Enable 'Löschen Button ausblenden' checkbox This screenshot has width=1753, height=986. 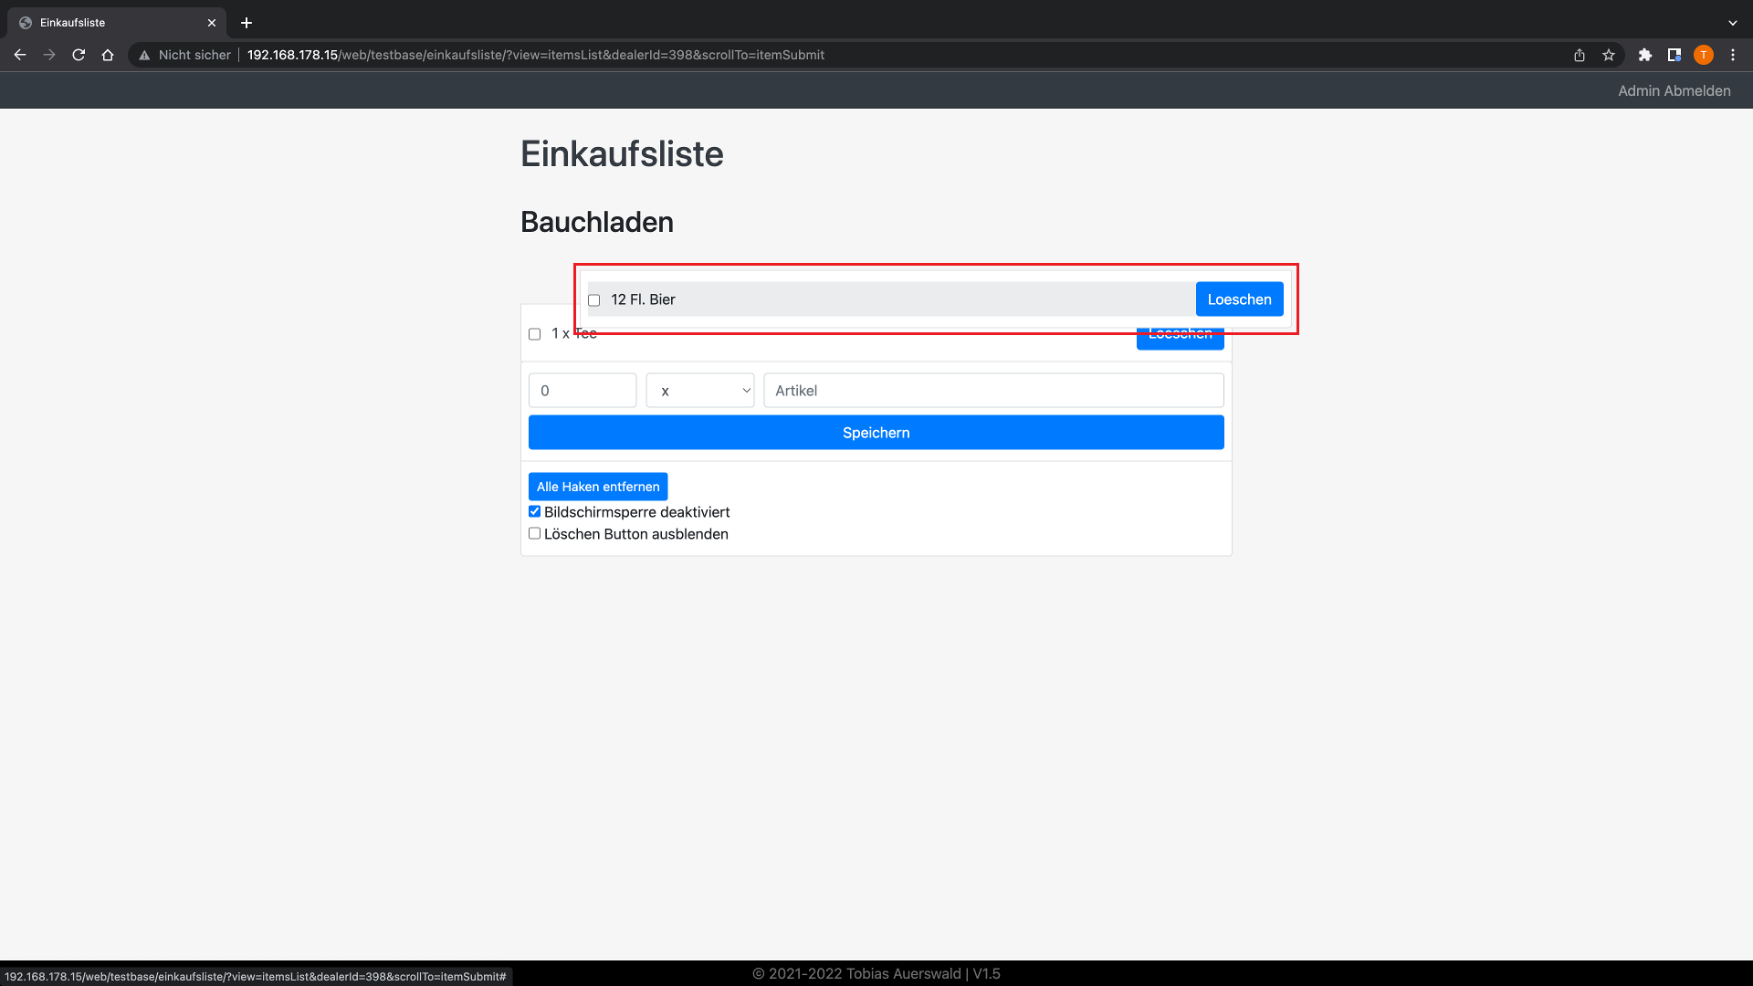(x=534, y=533)
